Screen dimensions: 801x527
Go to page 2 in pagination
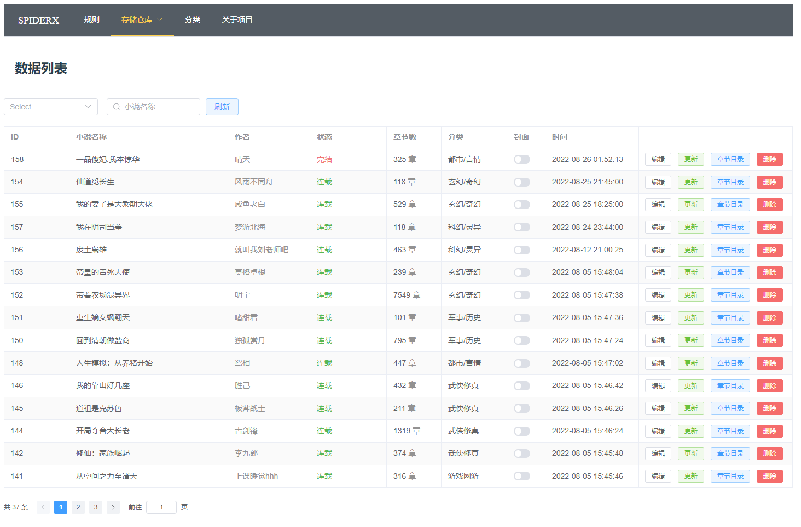pos(78,507)
